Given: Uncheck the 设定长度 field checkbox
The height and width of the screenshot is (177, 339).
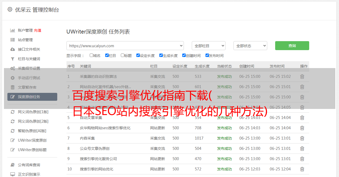Looking at the screenshot, I should pyautogui.click(x=138, y=55).
